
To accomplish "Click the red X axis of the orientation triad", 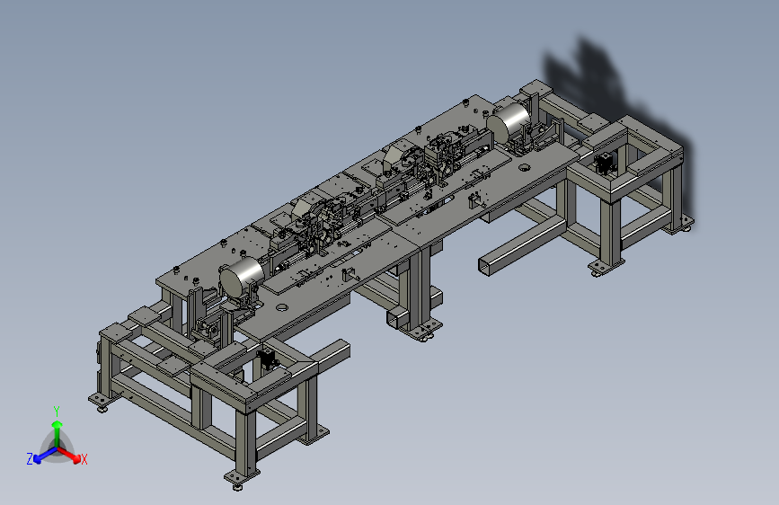I will coord(69,455).
